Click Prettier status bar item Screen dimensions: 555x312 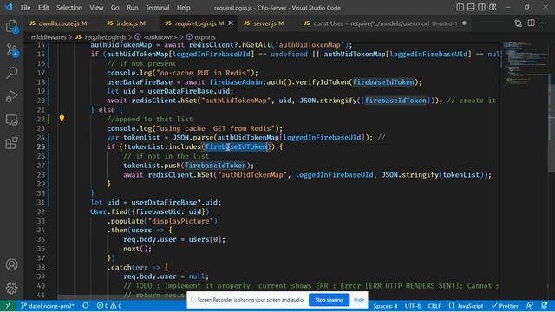505,306
